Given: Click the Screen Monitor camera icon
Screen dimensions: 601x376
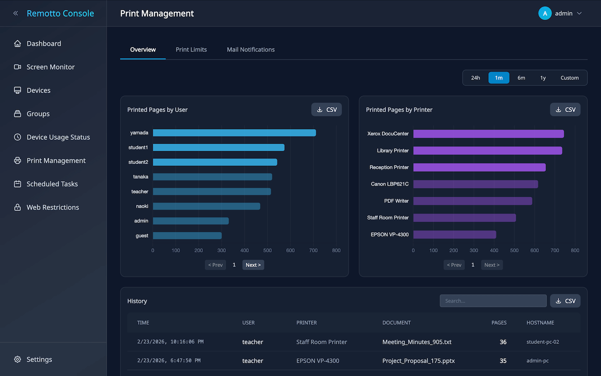Looking at the screenshot, I should (18, 67).
